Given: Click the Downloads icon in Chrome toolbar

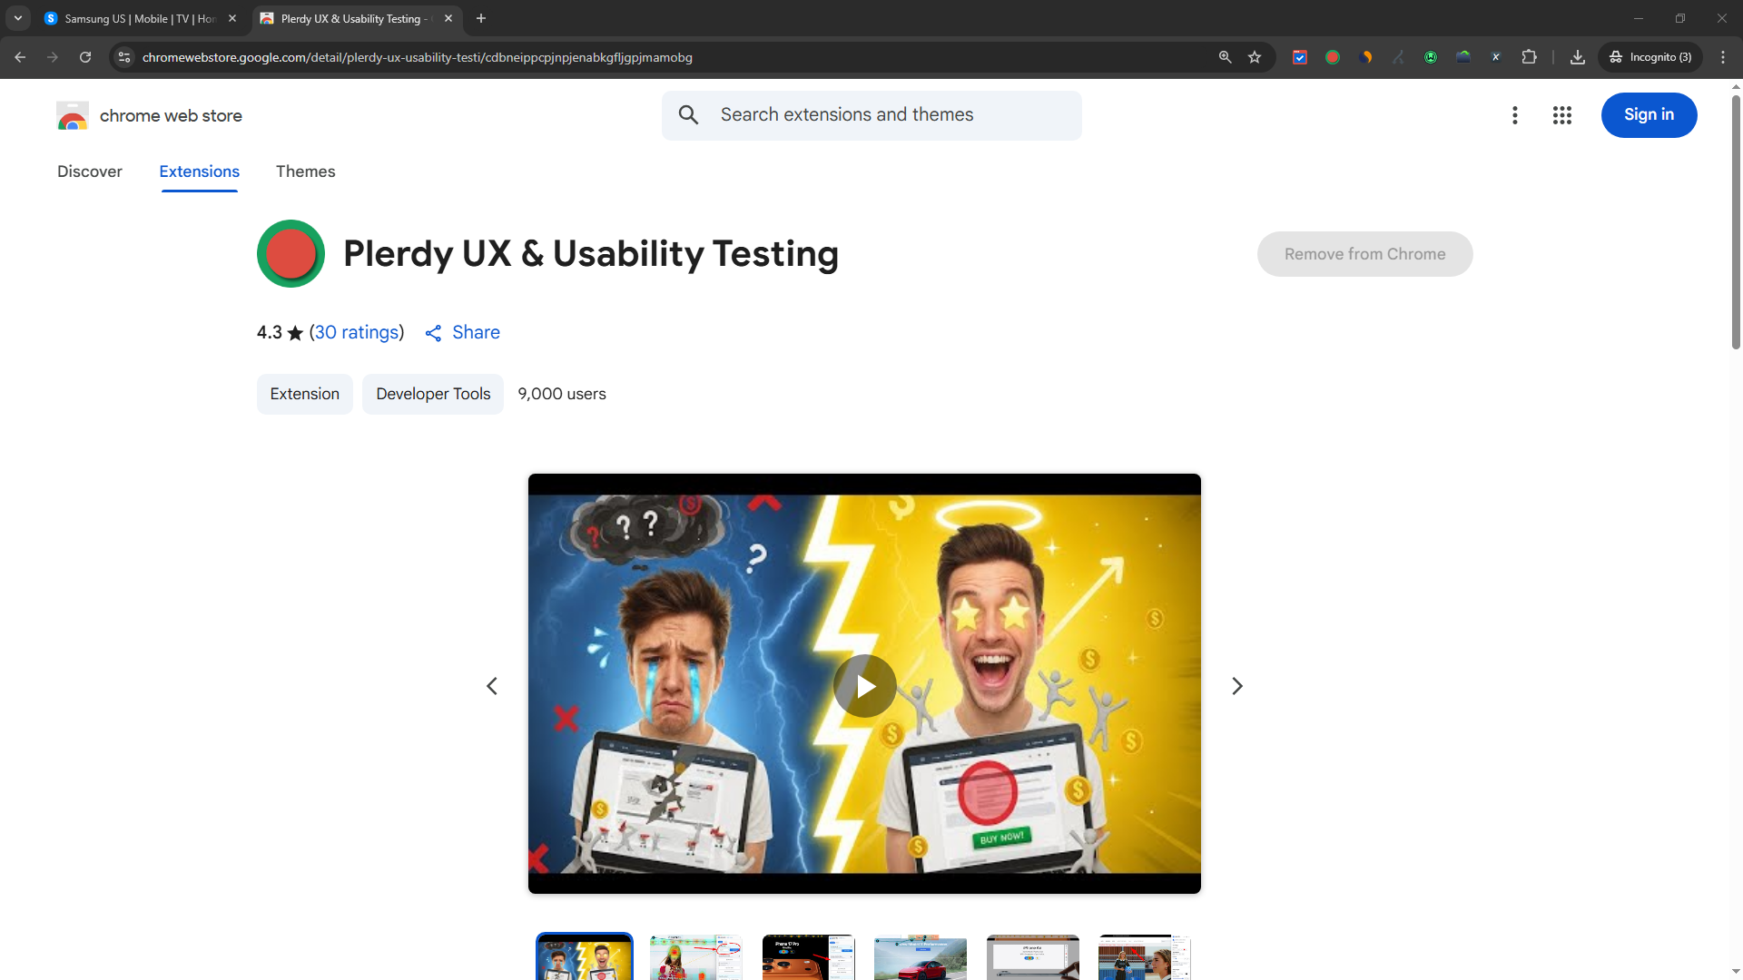Looking at the screenshot, I should click(1578, 57).
